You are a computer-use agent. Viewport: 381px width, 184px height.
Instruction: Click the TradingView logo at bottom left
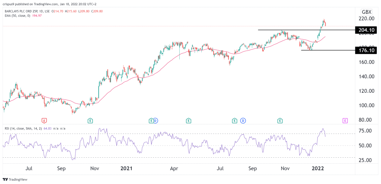(x=15, y=180)
